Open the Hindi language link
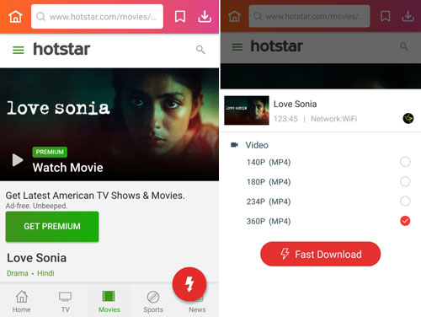This screenshot has width=421, height=317. (x=45, y=273)
